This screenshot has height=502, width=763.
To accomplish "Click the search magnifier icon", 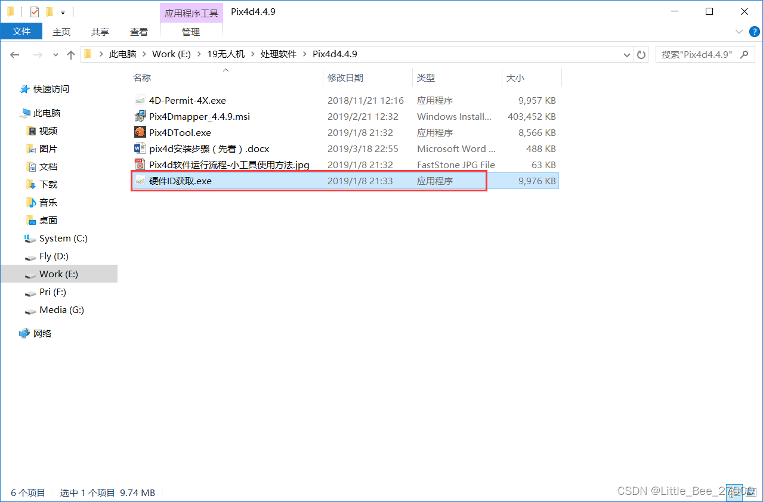I will tap(744, 54).
